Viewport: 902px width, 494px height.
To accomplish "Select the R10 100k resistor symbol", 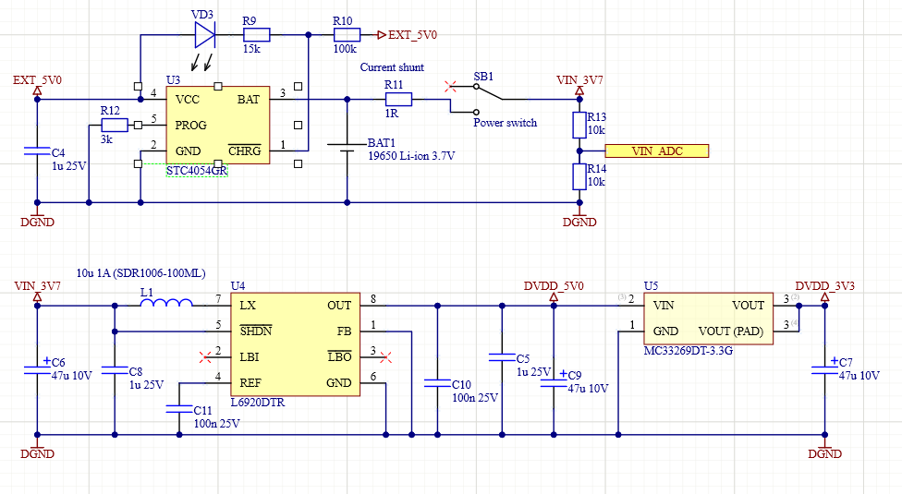I will (347, 35).
